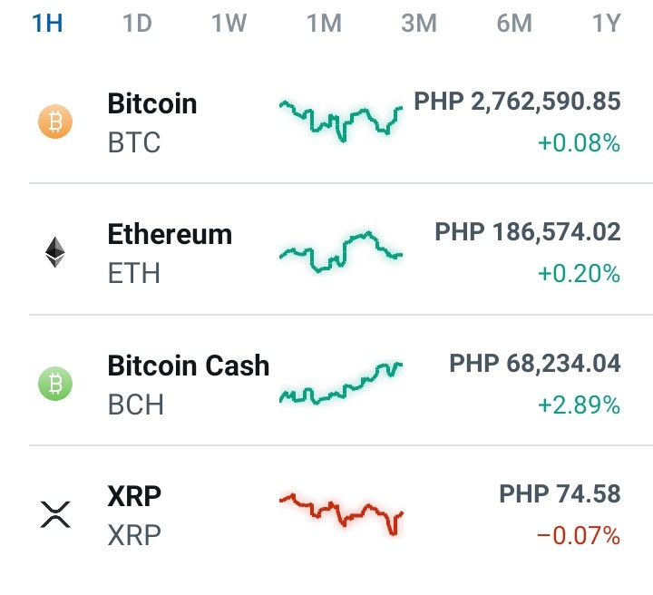Screen dimensions: 653x595
Task: Open the Bitcoin Cash sparkline chart
Action: point(341,384)
